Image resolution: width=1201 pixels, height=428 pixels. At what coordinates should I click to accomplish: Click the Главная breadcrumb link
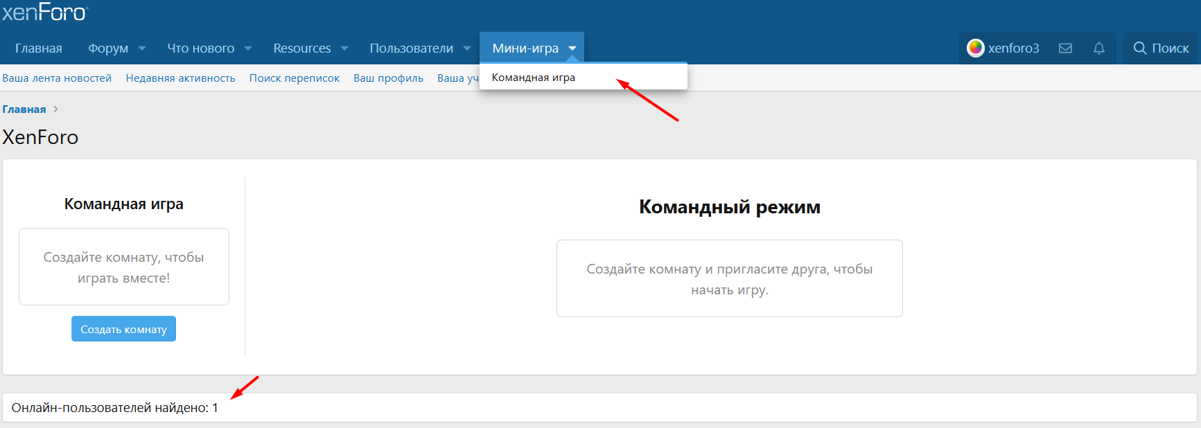click(x=24, y=109)
